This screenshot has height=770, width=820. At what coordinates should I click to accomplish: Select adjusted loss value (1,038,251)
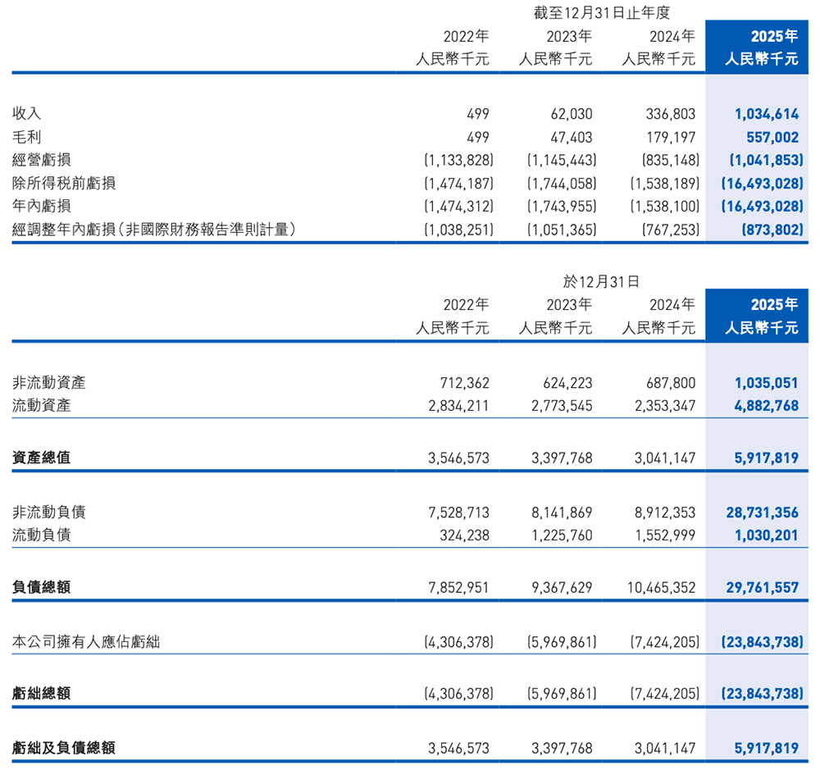tap(458, 230)
